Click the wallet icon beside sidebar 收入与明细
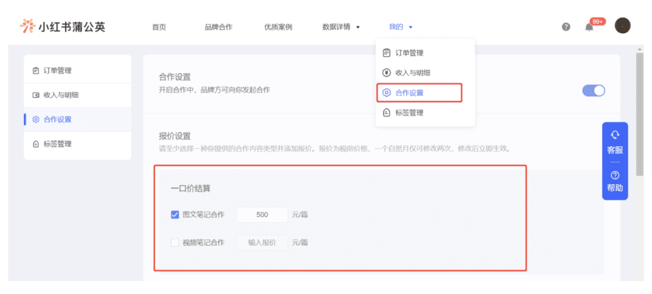The height and width of the screenshot is (294, 652). 36,95
